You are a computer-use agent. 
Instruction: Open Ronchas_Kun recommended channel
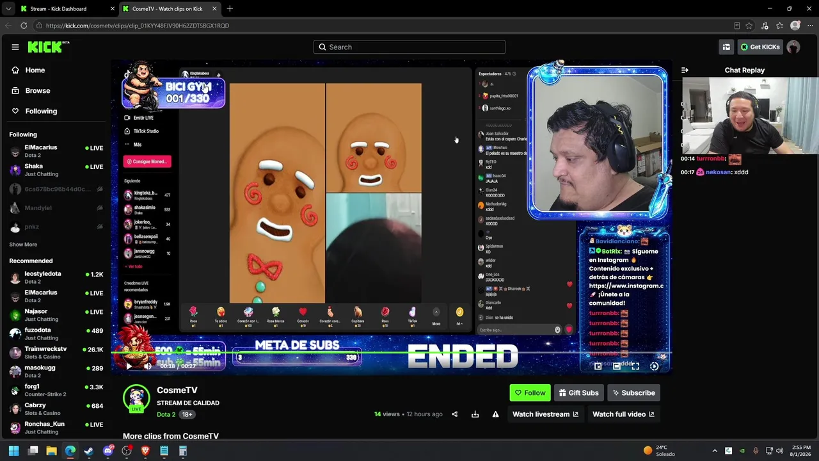(56, 428)
